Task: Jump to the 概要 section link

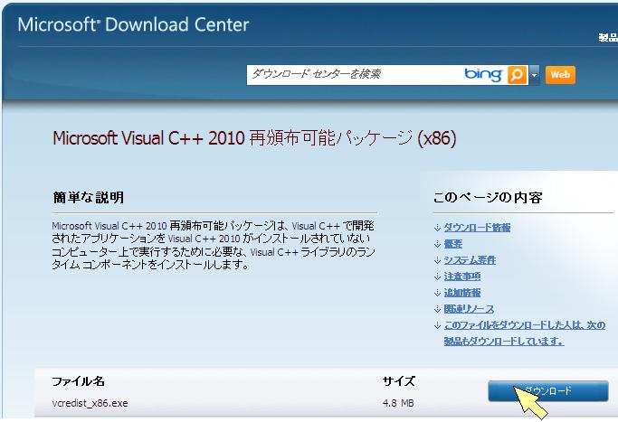Action: click(452, 244)
